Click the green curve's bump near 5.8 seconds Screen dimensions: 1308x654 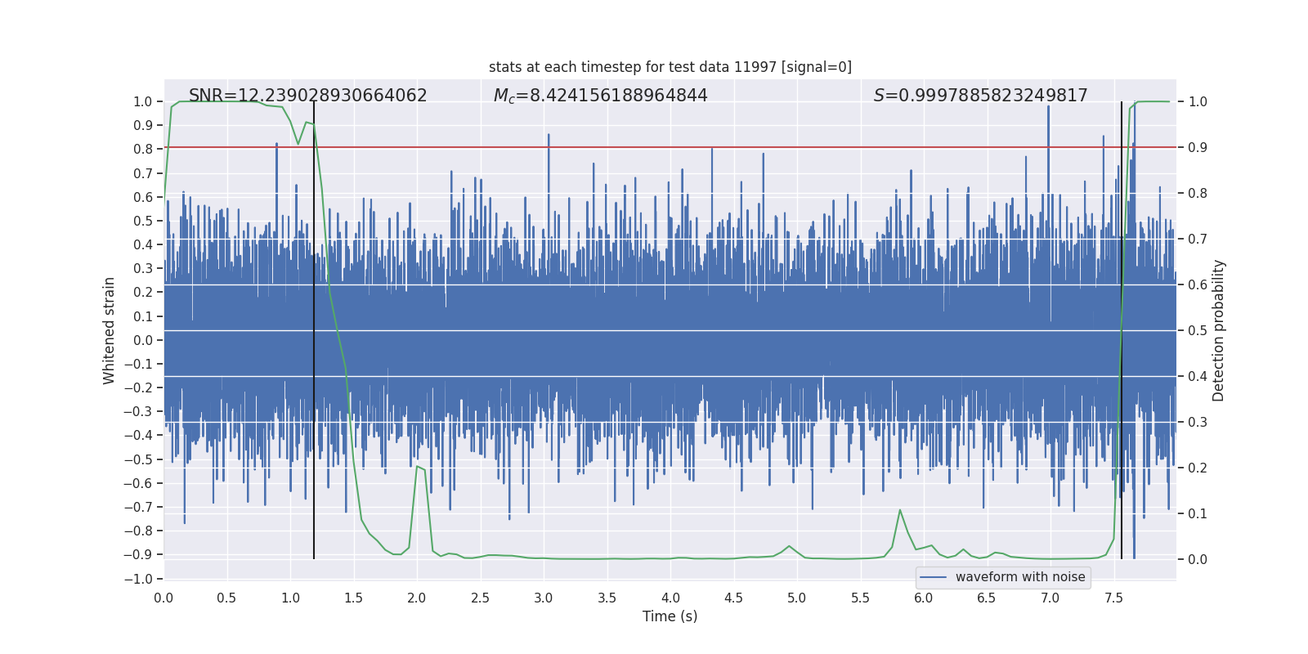point(900,511)
